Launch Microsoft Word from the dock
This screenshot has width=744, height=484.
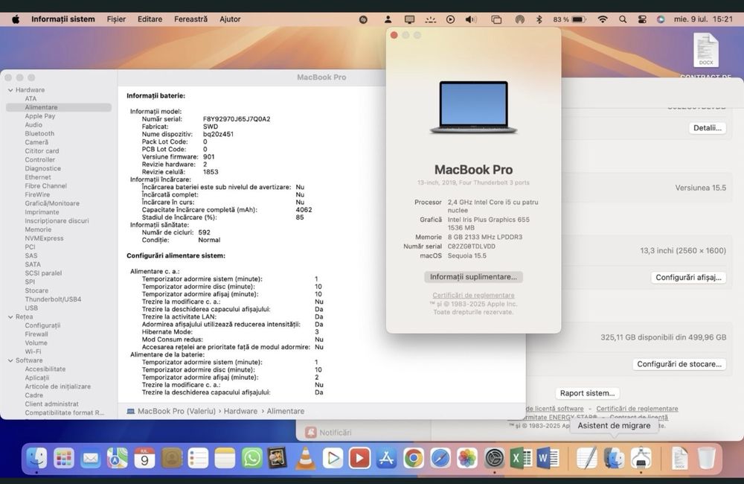tap(548, 459)
